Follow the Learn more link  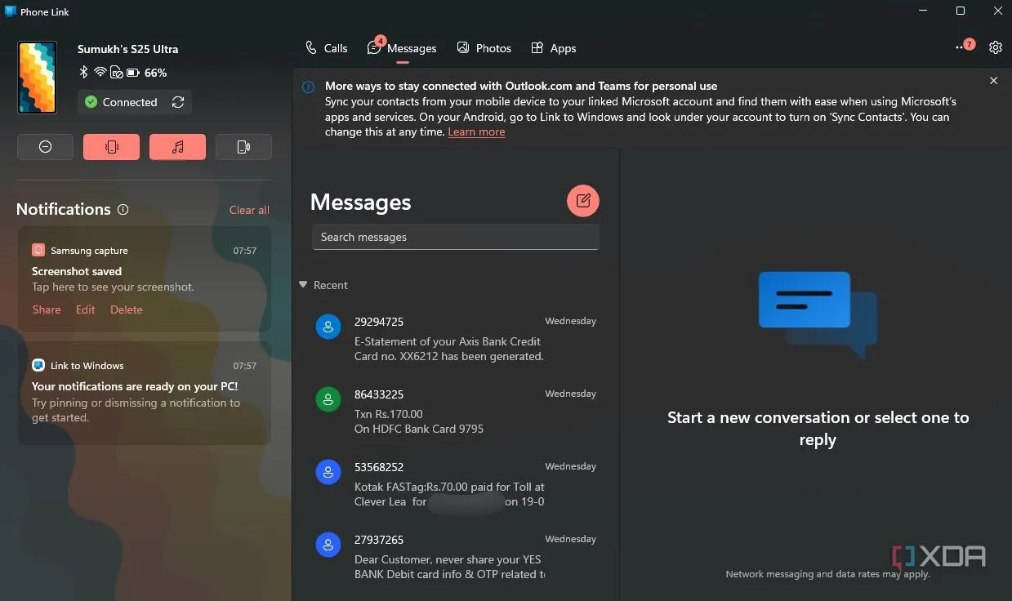(476, 132)
